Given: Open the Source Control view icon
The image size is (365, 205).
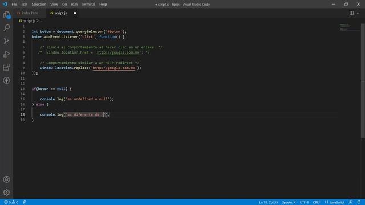Looking at the screenshot, I should [6, 41].
